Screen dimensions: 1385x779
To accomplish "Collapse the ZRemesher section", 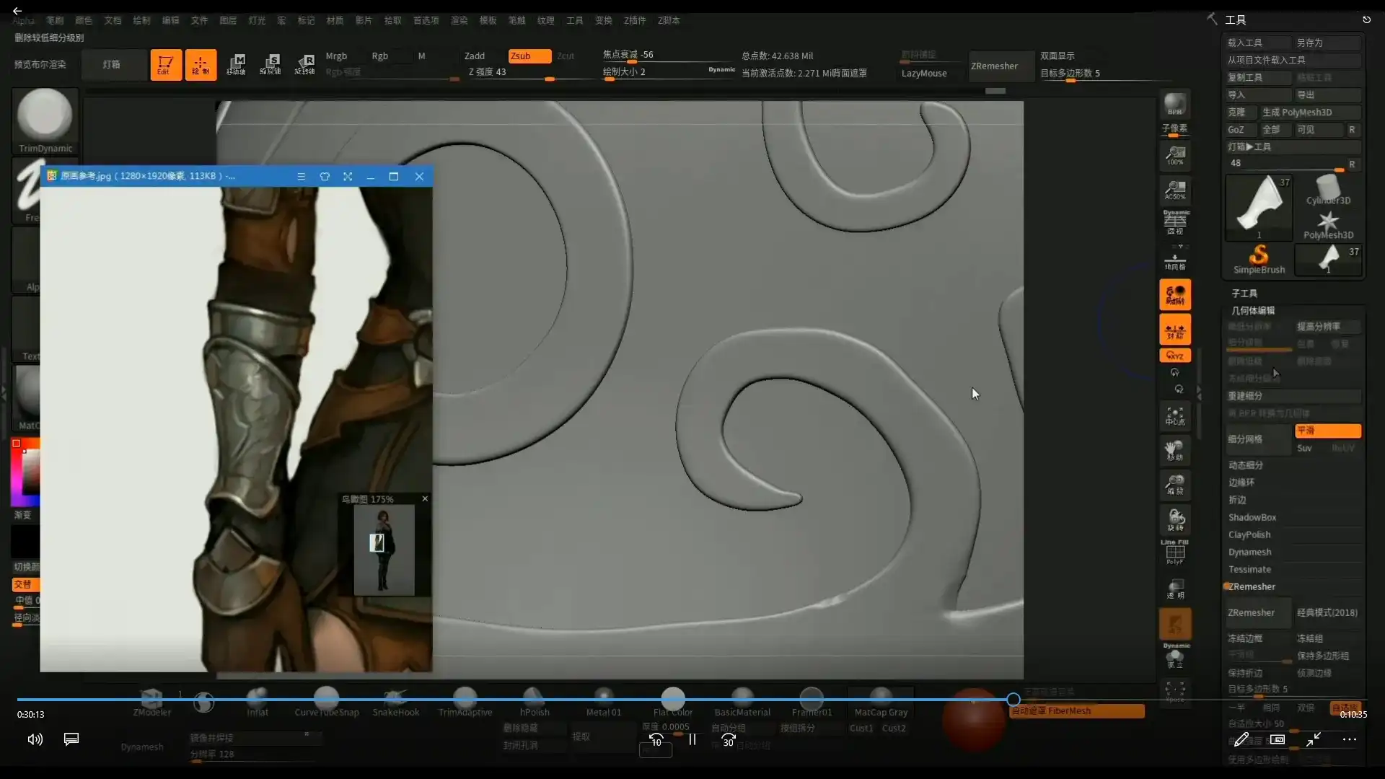I will click(x=1252, y=586).
